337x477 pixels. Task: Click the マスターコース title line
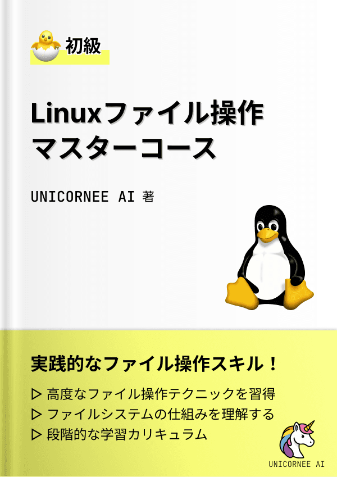pyautogui.click(x=124, y=148)
